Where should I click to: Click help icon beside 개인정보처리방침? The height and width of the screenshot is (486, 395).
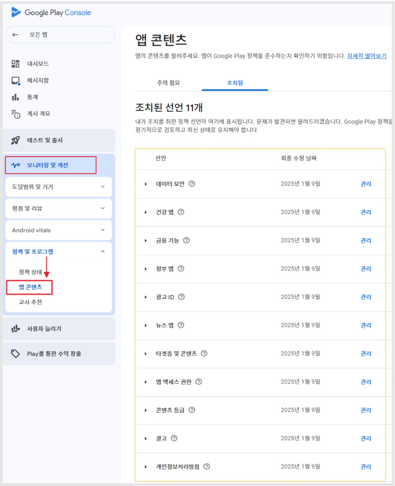[207, 466]
